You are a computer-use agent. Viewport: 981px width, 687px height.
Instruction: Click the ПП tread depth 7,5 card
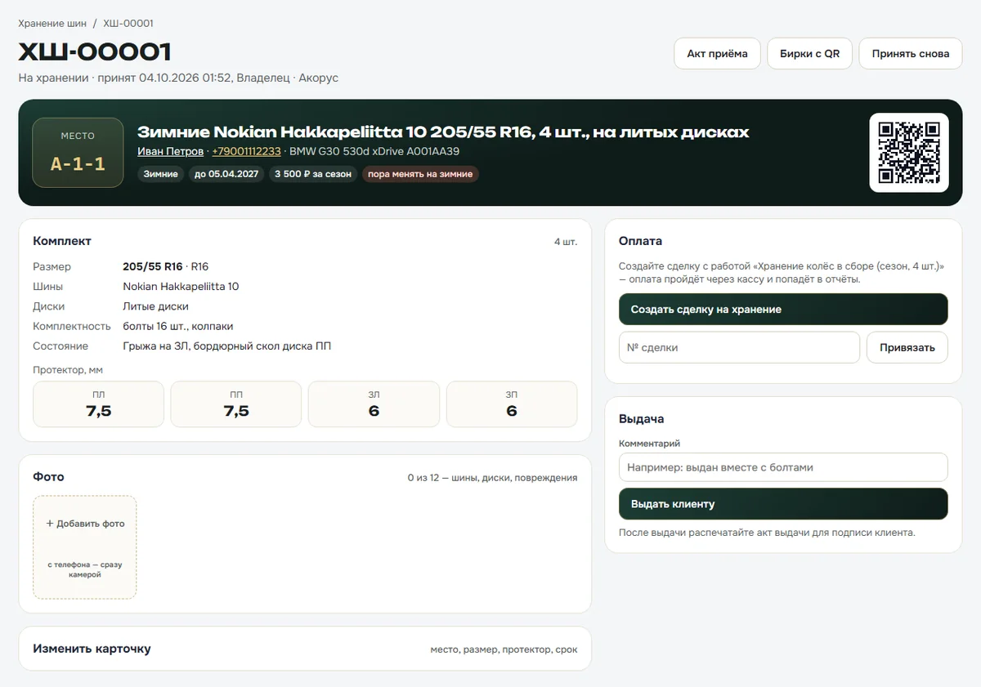236,404
